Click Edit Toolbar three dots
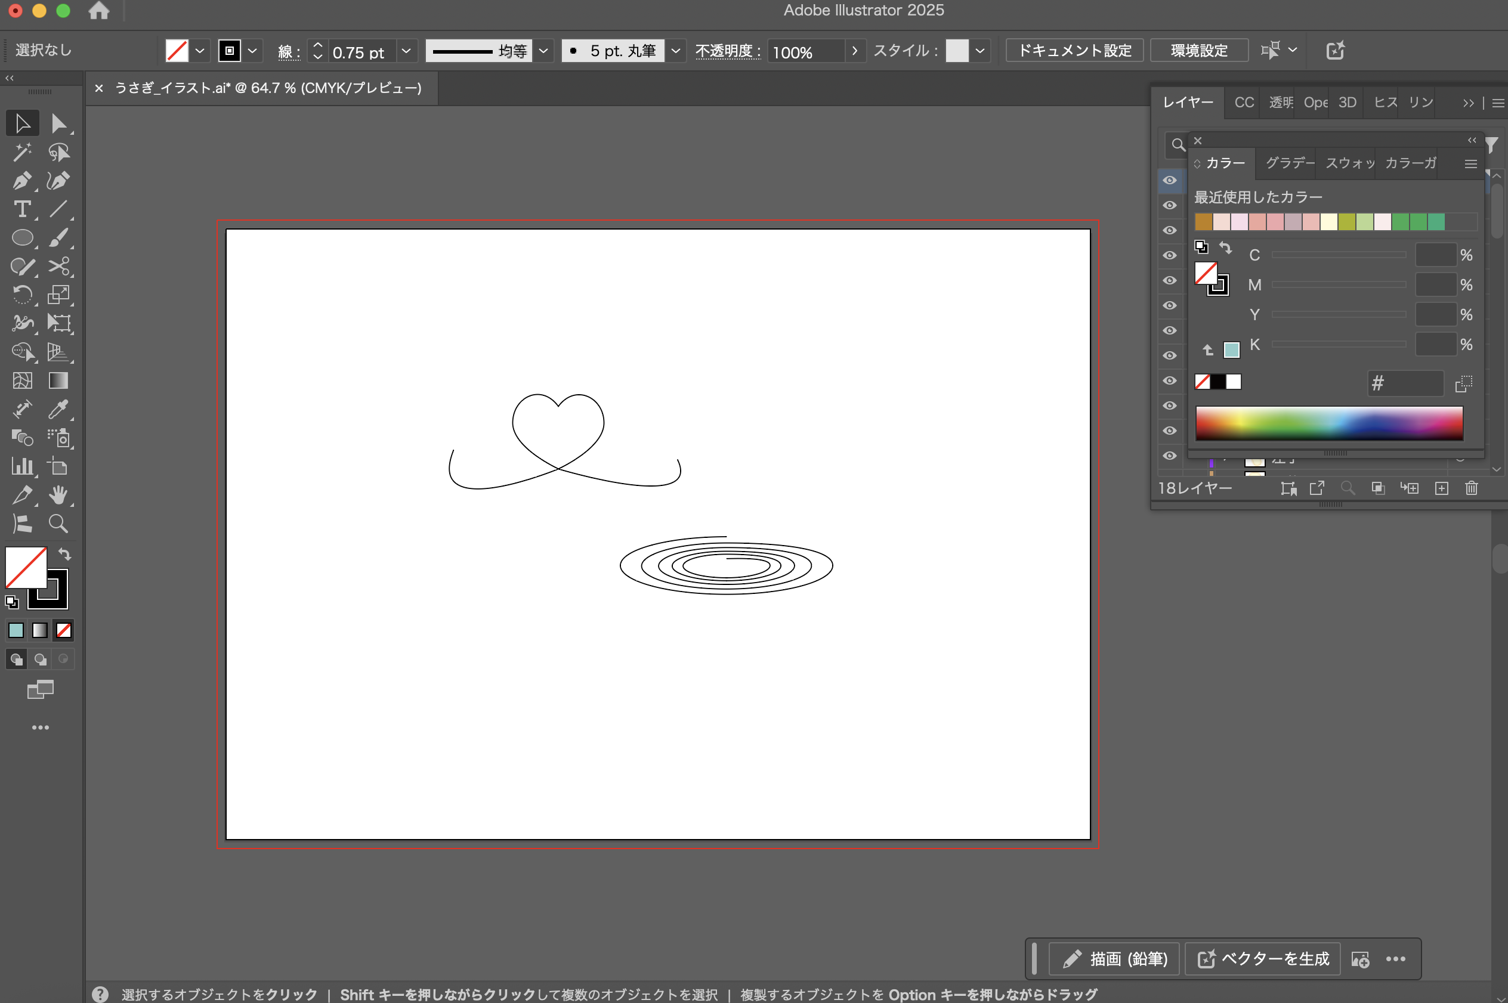Screen dimensions: 1508x1003 tap(41, 728)
